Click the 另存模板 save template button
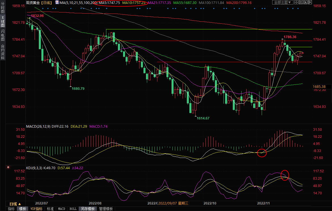 click(x=88, y=209)
